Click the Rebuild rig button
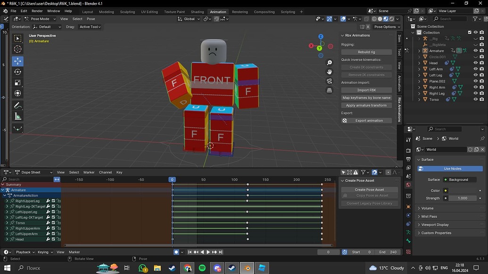 (366, 52)
